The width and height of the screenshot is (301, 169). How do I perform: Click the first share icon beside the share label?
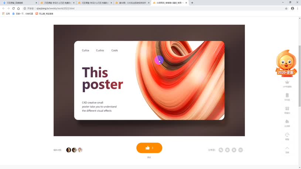(x=221, y=150)
